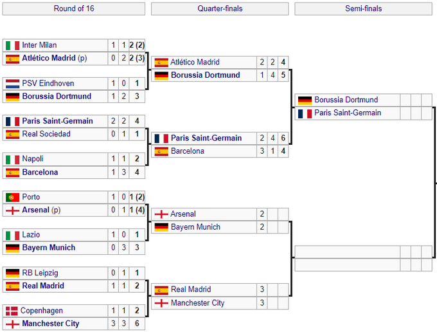Viewport: 437px width, 332px height.
Task: Click the Netherlands flag next to PSV Eindhoven
Action: click(x=12, y=84)
